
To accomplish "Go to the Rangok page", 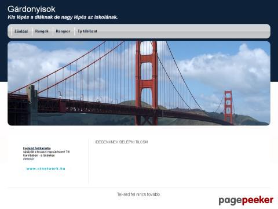I will 42,31.
